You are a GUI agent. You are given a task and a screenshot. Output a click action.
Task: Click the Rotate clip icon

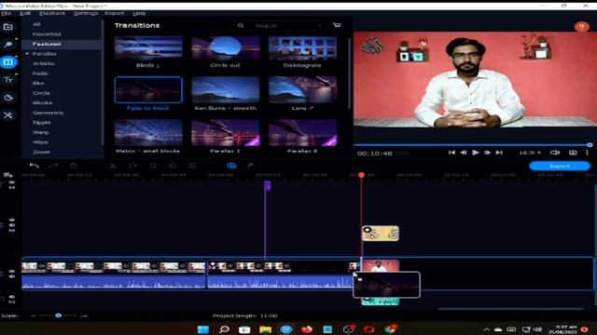pos(132,166)
